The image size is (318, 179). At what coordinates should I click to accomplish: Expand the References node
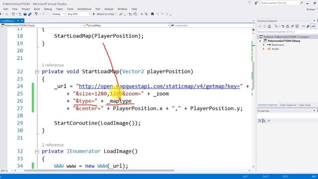(x=264, y=45)
